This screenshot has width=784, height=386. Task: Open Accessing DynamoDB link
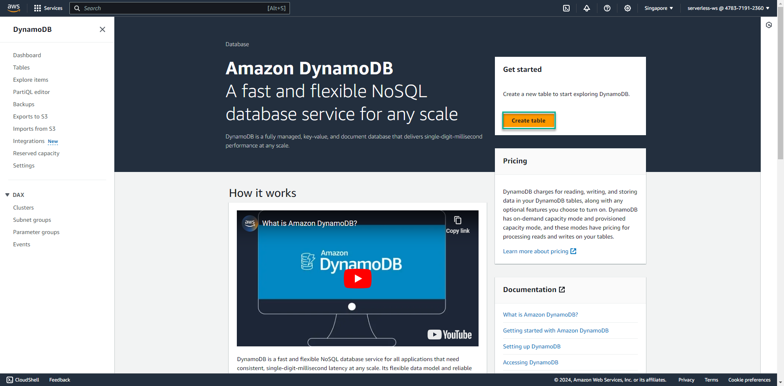point(530,362)
